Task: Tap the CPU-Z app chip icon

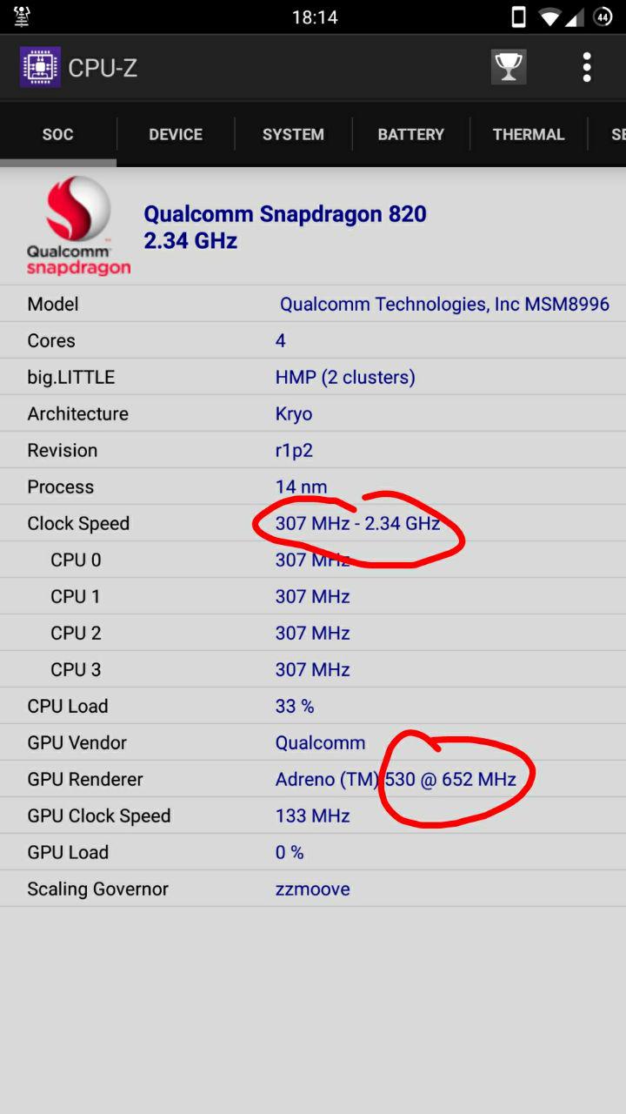Action: [40, 67]
